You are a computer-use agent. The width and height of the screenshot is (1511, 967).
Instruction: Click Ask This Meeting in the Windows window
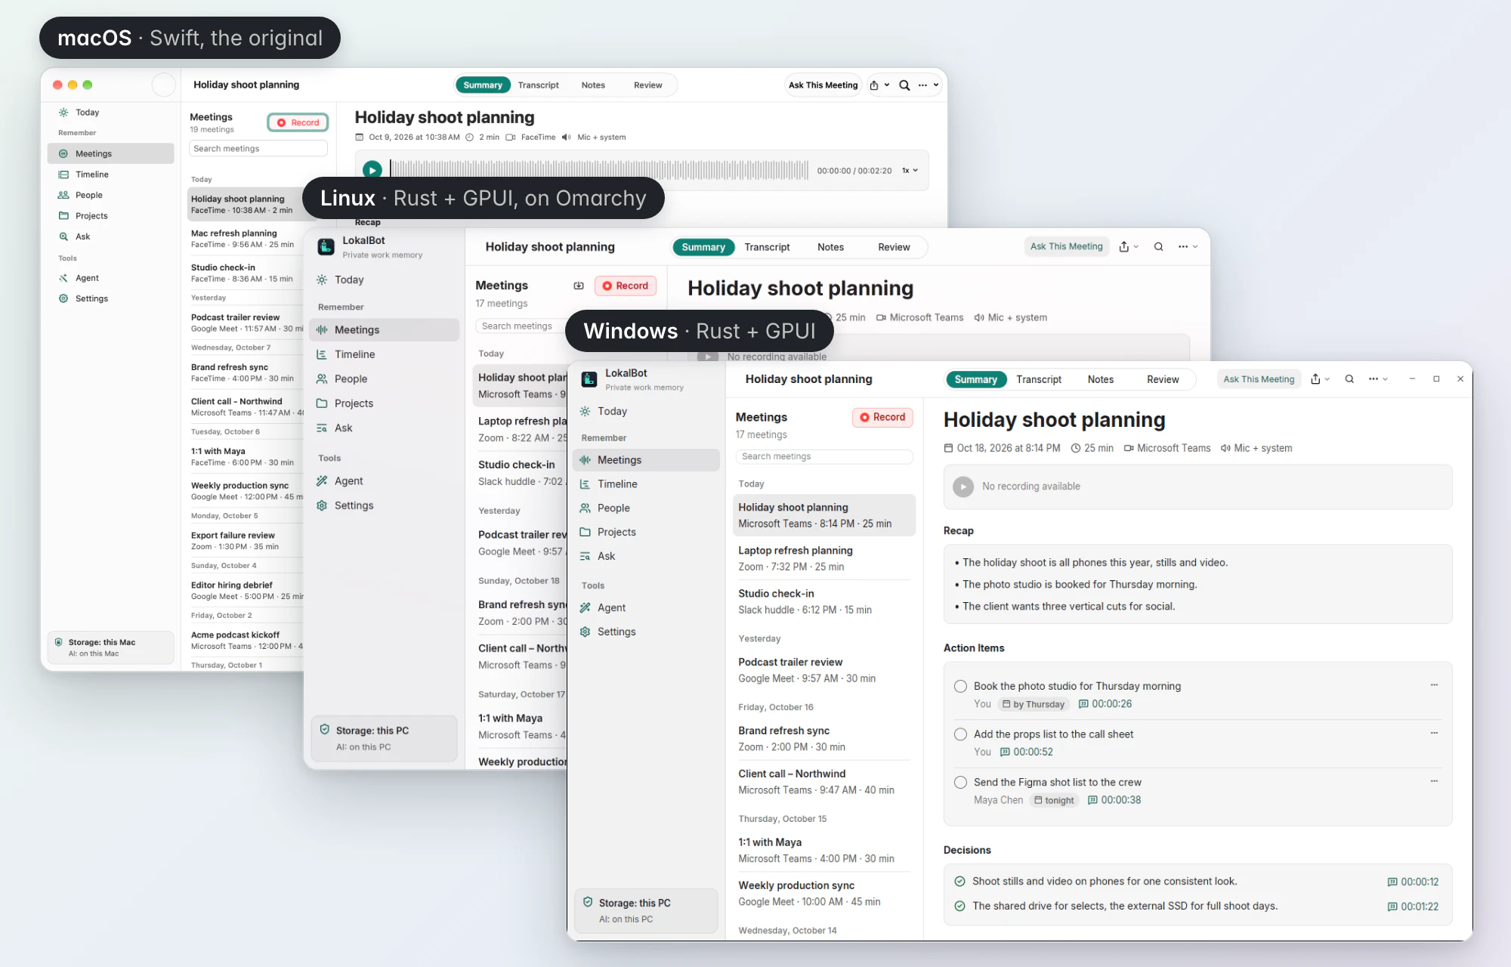(x=1259, y=379)
